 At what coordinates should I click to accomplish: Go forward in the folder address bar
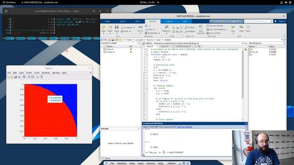click(x=106, y=40)
